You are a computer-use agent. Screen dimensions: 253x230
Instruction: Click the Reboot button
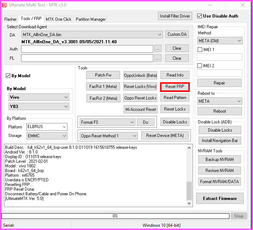coord(220,111)
